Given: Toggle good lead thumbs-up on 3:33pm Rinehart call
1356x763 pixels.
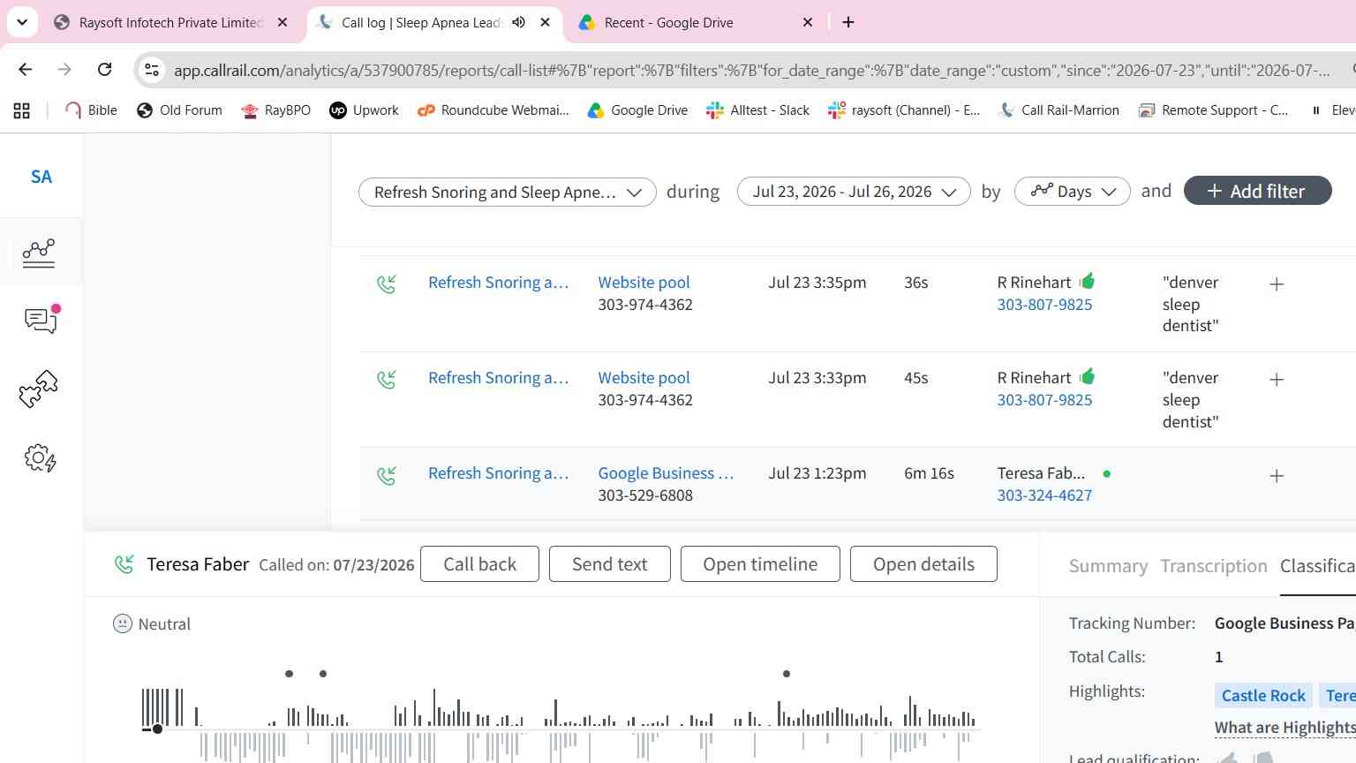Looking at the screenshot, I should (x=1087, y=376).
